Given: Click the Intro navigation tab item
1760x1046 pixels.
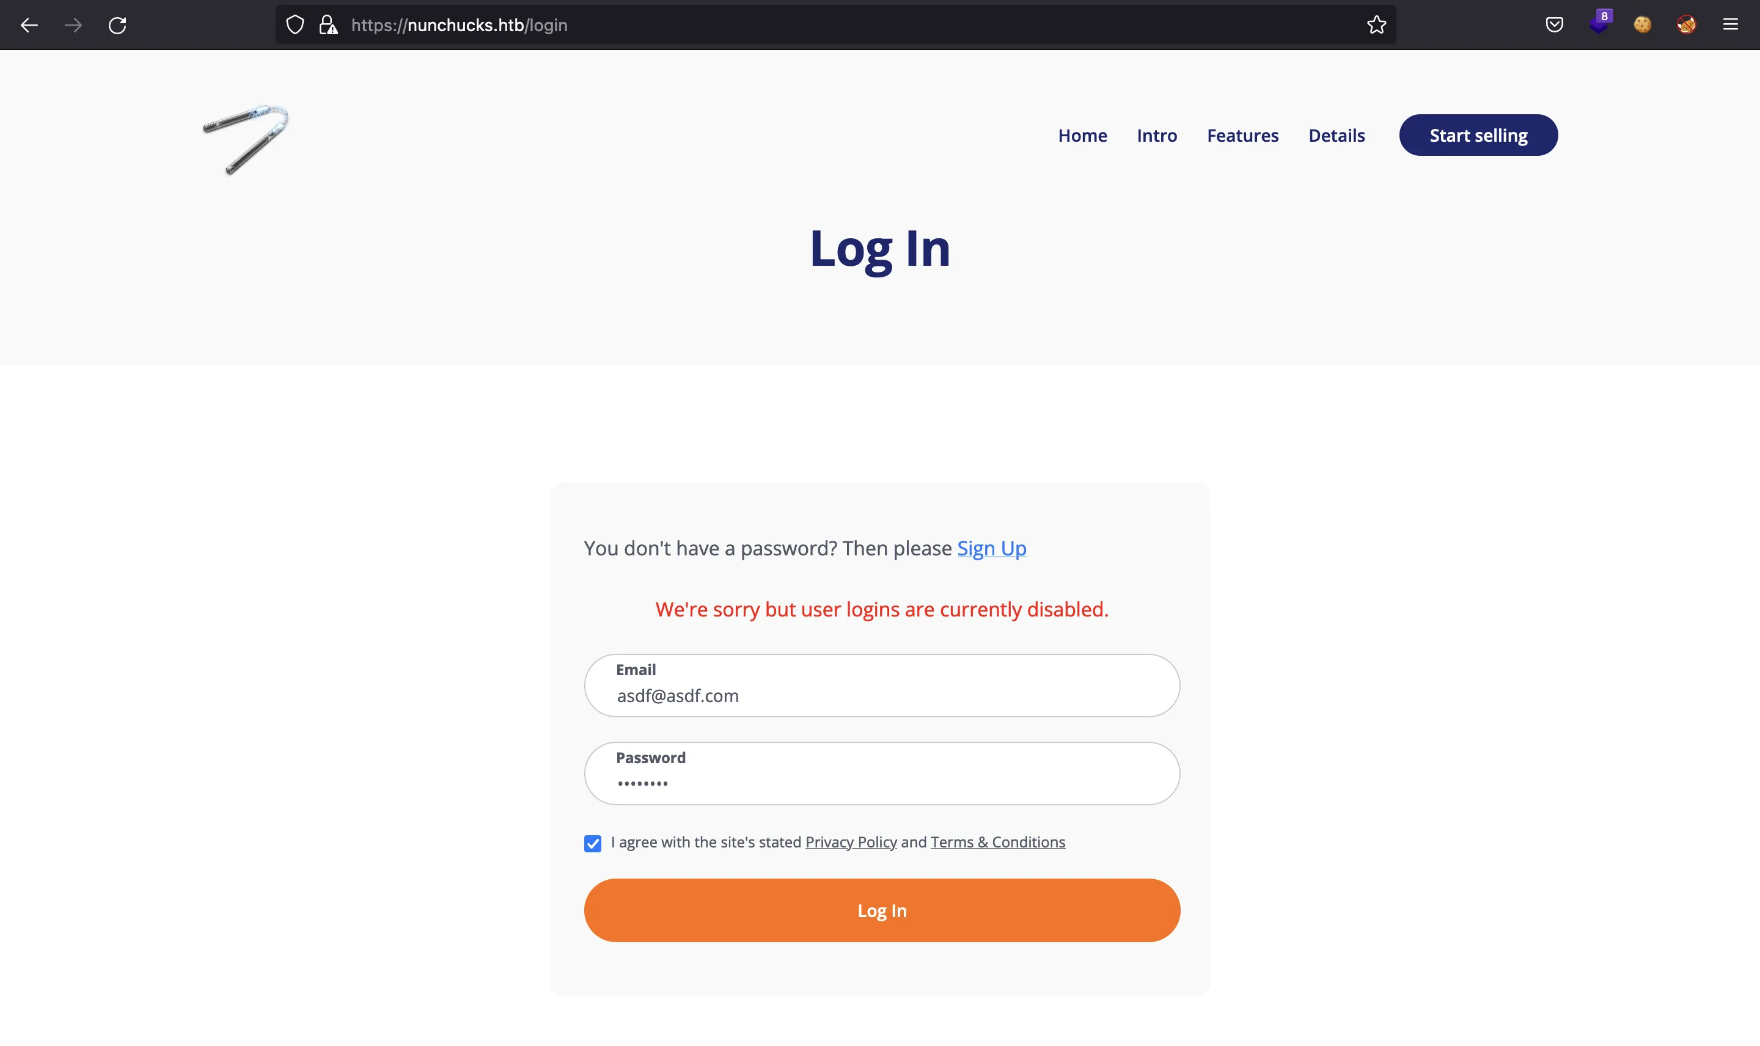Looking at the screenshot, I should [x=1156, y=134].
